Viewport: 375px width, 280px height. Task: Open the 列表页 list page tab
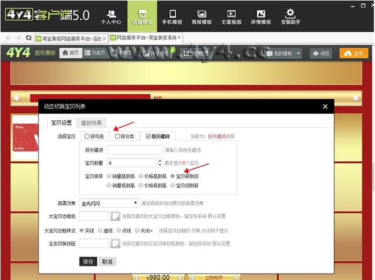click(x=95, y=53)
